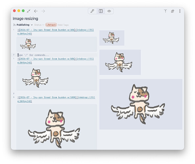Click the green fullscreen window button

(x=23, y=11)
